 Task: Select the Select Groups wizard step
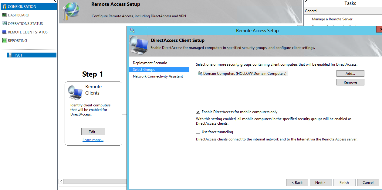tap(144, 70)
